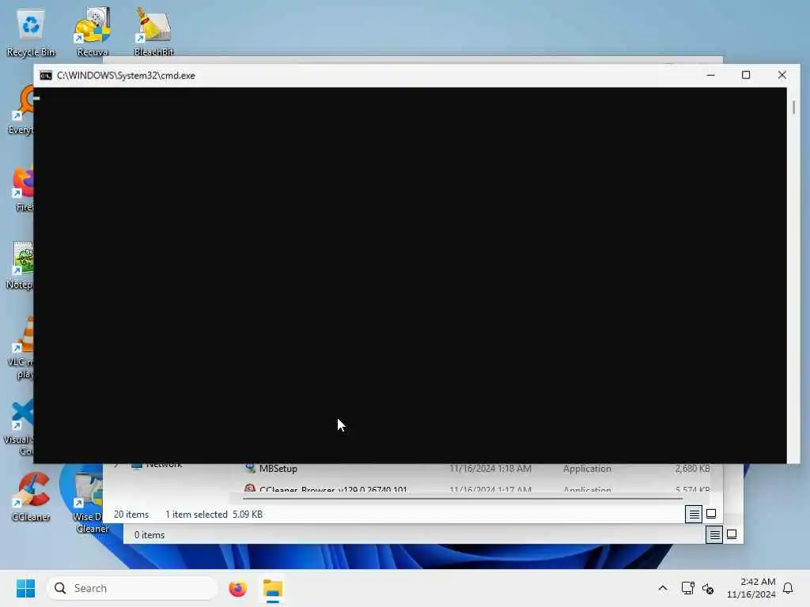810x607 pixels.
Task: Click the MBSetup date 11/16/2024 1:18 AM
Action: [490, 469]
